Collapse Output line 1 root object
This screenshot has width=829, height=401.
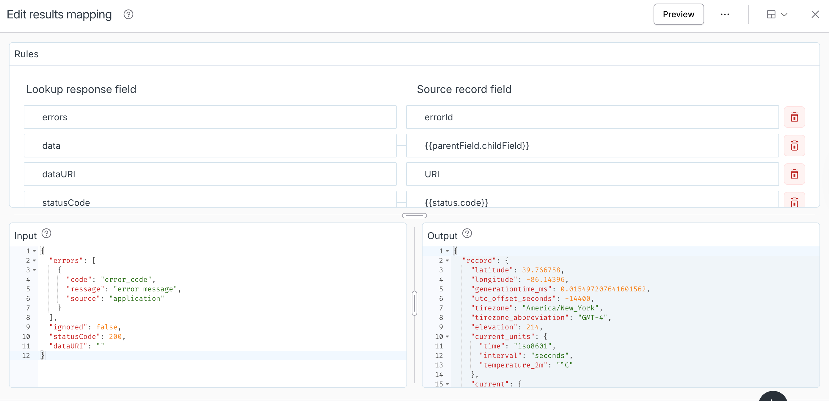point(447,251)
